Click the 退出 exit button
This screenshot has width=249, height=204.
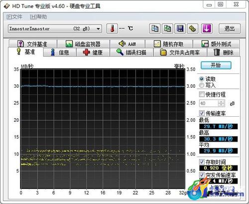pos(230,28)
